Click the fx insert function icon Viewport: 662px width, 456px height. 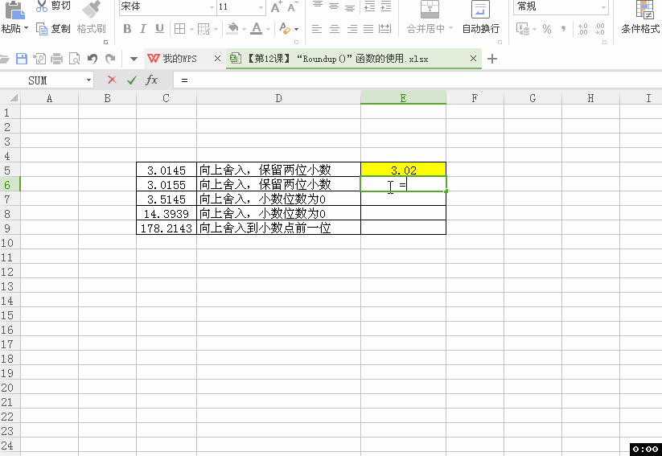pos(151,80)
